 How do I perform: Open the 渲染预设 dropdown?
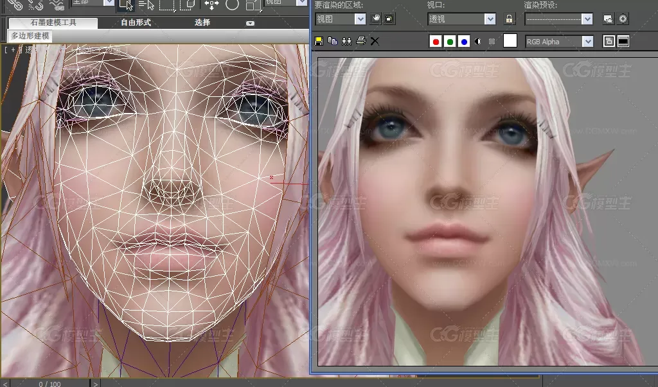click(558, 19)
